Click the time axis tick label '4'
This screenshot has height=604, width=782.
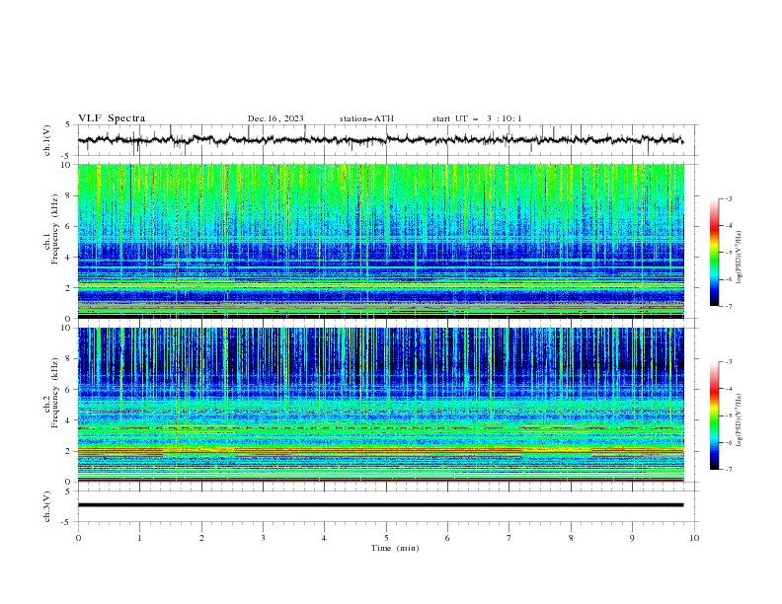(324, 538)
